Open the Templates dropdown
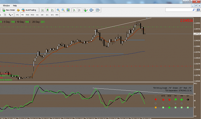 [98, 10]
